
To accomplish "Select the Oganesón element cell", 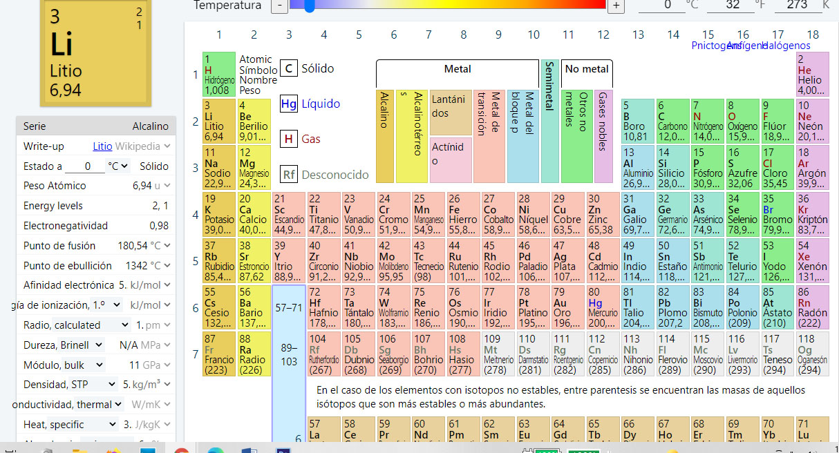I will point(813,354).
